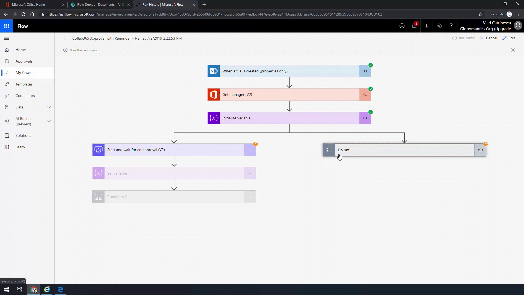
Task: Open the settings gear in Flow header
Action: pyautogui.click(x=439, y=26)
